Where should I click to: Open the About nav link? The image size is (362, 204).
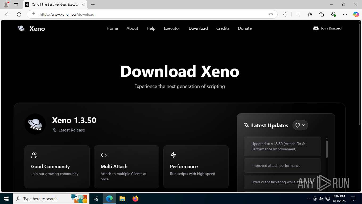(x=132, y=28)
